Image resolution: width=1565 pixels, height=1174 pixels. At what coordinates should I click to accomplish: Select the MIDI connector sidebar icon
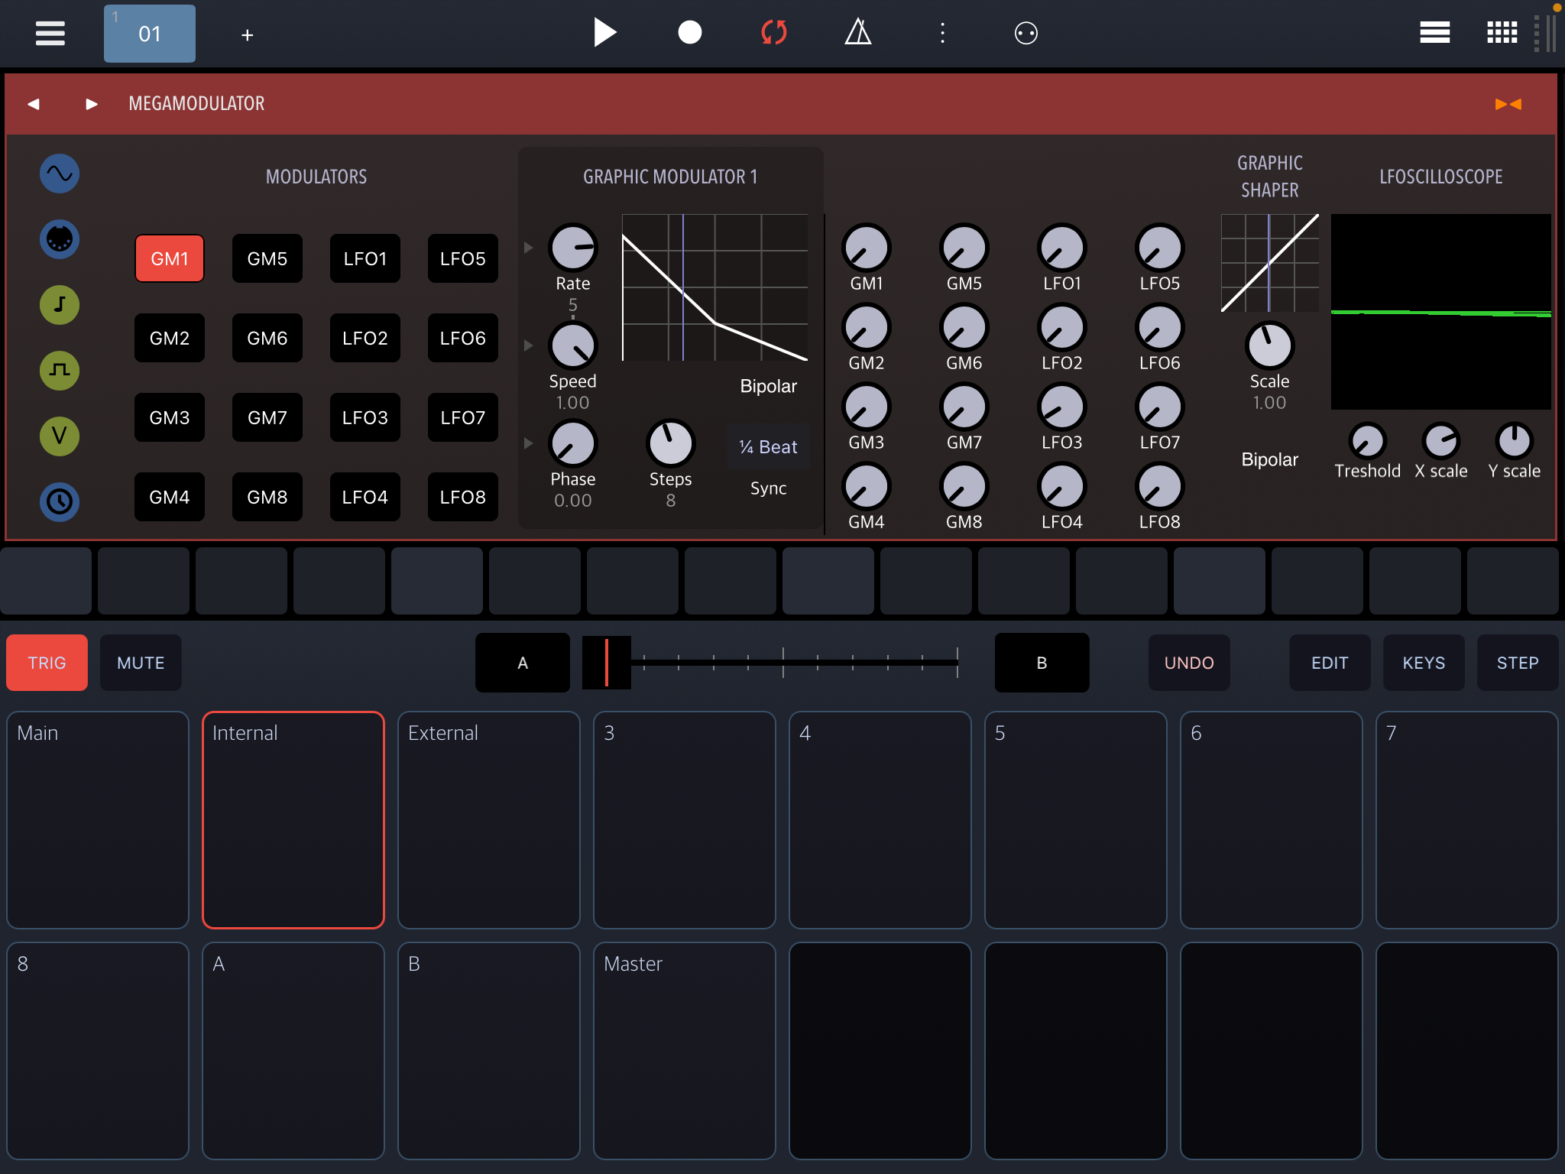[60, 239]
